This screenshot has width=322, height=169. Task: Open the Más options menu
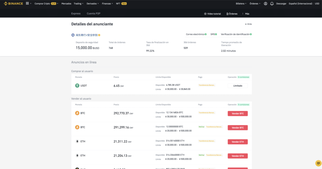[246, 14]
